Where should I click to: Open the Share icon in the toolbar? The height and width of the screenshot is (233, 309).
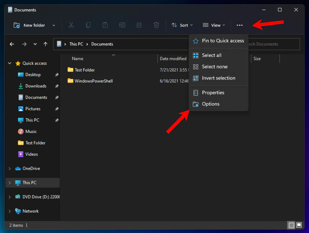139,25
